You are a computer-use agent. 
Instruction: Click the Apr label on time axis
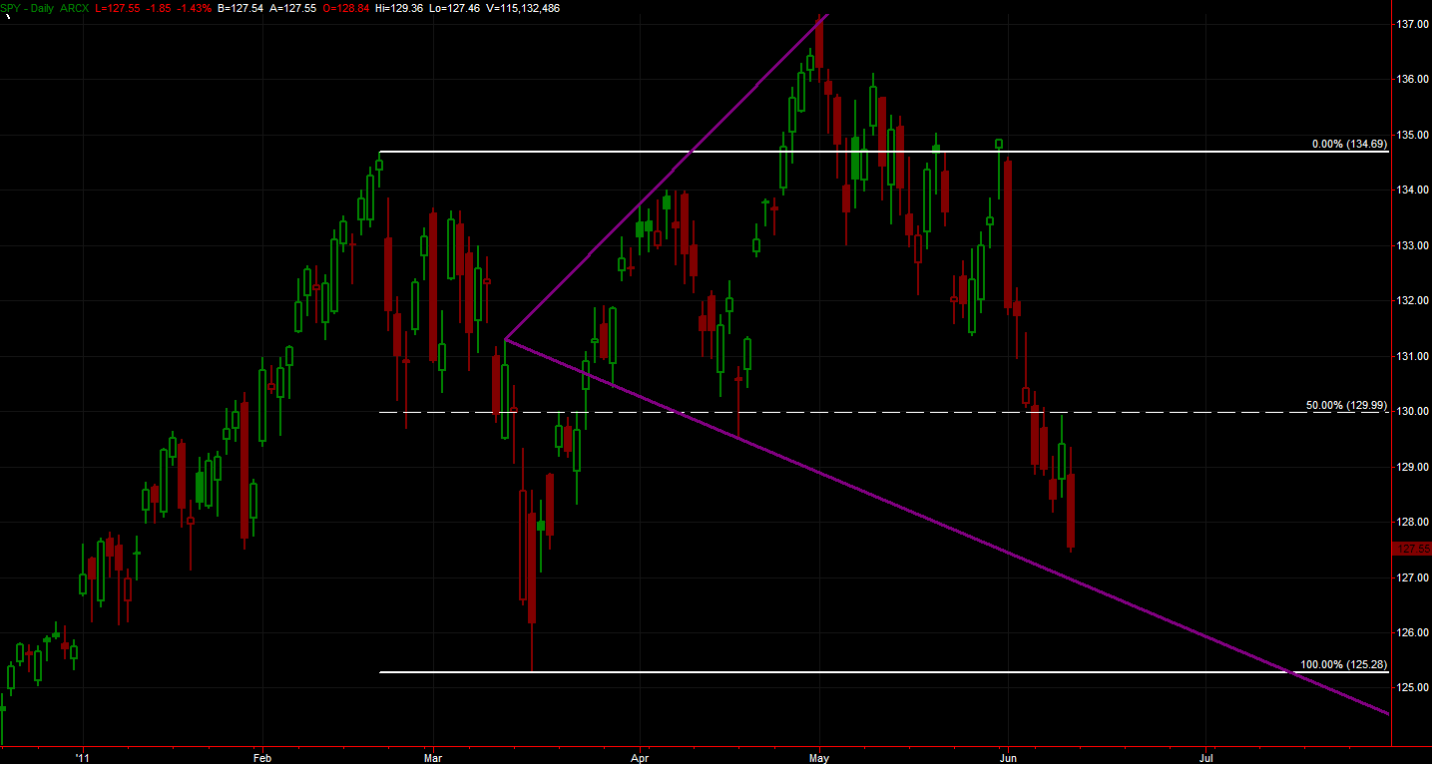pyautogui.click(x=639, y=757)
